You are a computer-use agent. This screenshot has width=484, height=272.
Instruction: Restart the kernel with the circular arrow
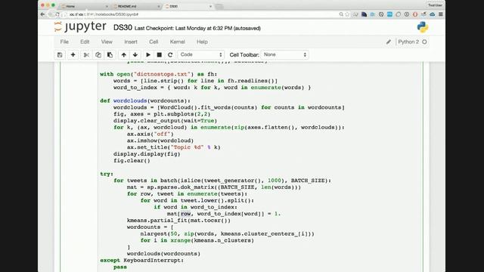(x=170, y=55)
